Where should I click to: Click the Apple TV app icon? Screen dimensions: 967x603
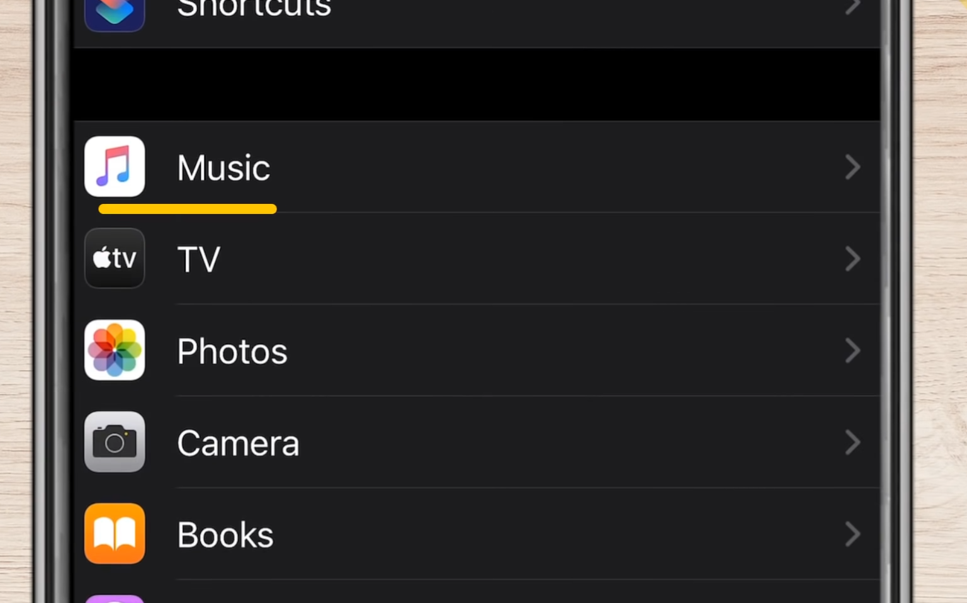coord(115,258)
